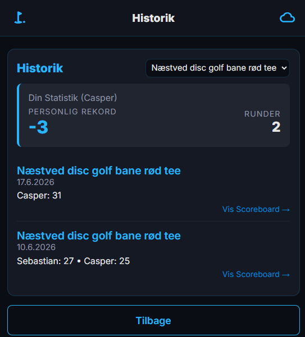Open the Næstved disc golf course dropdown
The height and width of the screenshot is (337, 305).
pos(217,68)
